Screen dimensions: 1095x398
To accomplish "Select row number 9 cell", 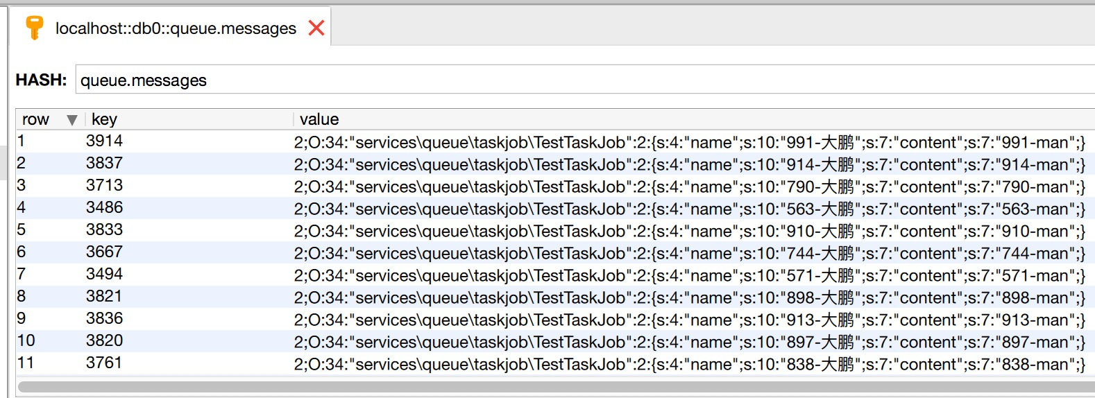I will [x=50, y=319].
